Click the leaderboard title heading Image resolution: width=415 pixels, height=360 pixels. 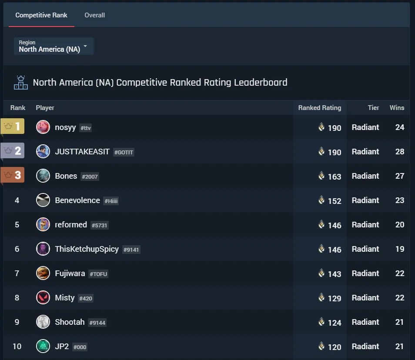point(160,83)
